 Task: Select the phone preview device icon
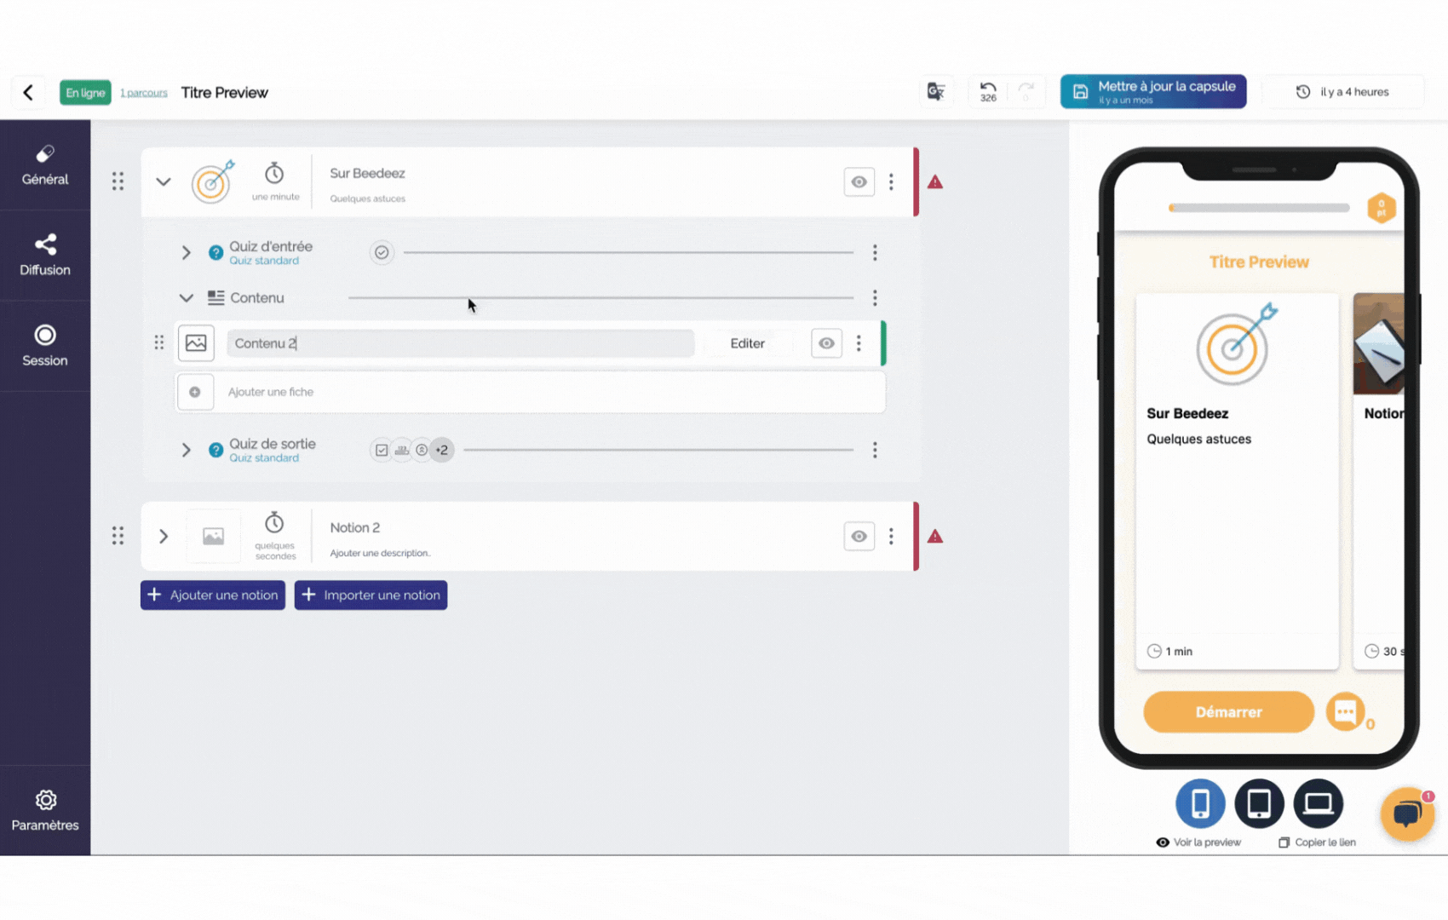(x=1200, y=803)
